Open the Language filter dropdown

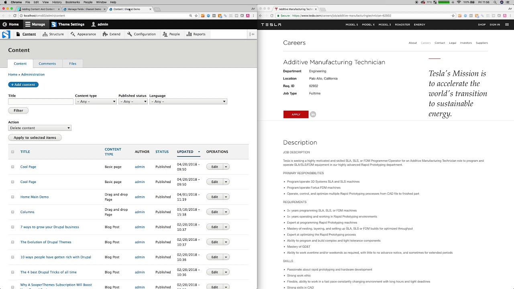[188, 102]
